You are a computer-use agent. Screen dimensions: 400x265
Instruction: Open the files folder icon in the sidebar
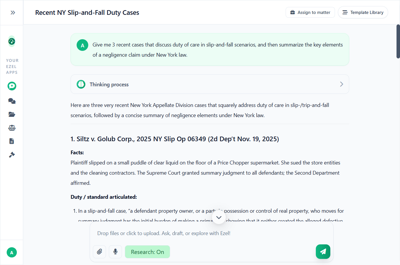pos(12,114)
